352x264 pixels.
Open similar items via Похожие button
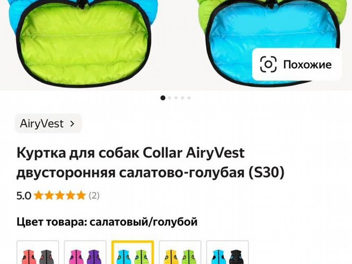pos(297,64)
